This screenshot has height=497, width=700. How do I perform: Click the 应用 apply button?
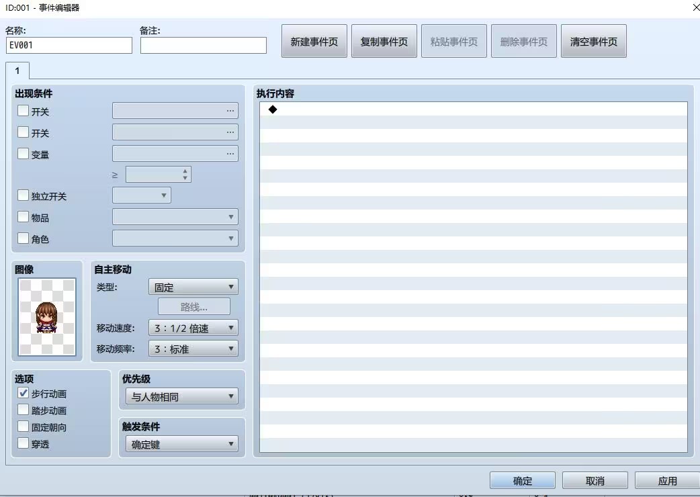tap(667, 480)
